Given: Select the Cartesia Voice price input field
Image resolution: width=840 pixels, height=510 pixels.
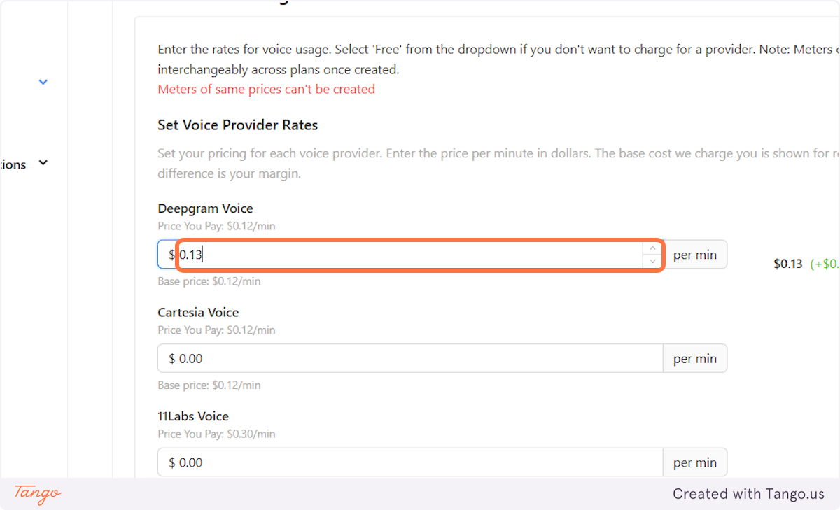Looking at the screenshot, I should pyautogui.click(x=350, y=357).
